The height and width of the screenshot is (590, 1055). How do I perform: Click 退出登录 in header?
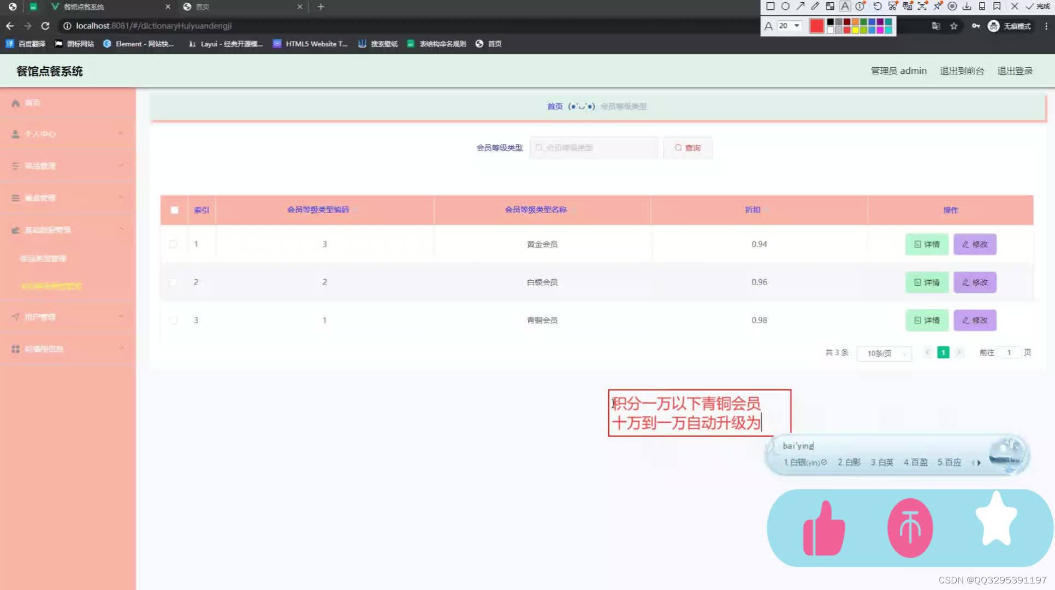1015,71
